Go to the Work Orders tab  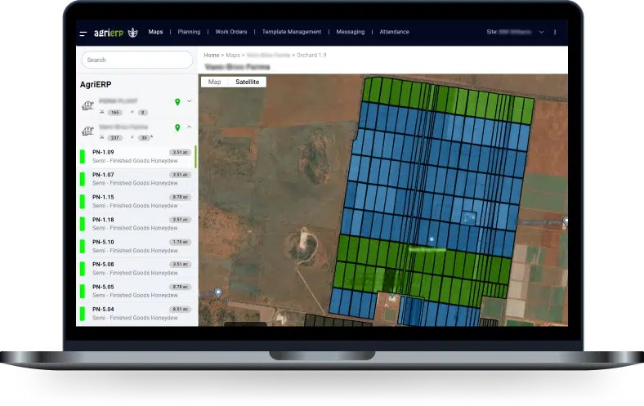point(230,33)
